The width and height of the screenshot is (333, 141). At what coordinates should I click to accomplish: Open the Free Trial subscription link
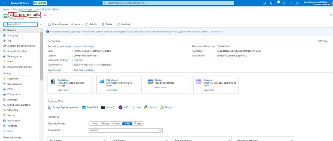click(x=78, y=60)
